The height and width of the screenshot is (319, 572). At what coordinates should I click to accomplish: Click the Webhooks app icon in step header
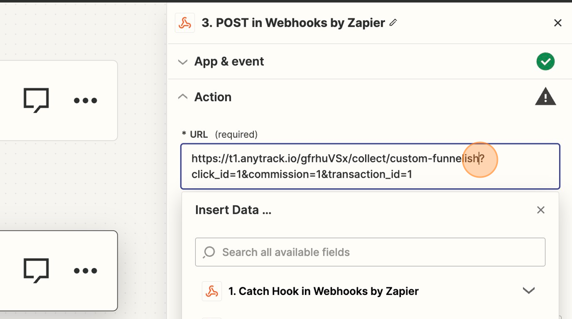click(184, 23)
